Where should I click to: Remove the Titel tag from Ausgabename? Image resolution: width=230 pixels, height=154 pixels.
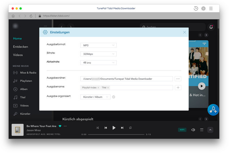point(108,88)
